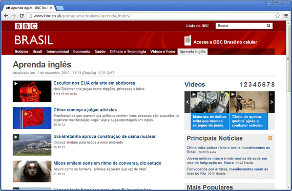This screenshot has width=292, height=191.
Task: Click the BBC logo
Action: point(26,26)
